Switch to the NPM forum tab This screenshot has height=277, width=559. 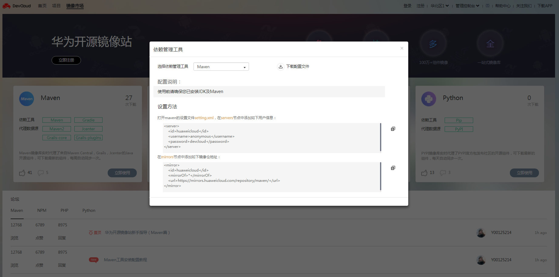tap(42, 210)
